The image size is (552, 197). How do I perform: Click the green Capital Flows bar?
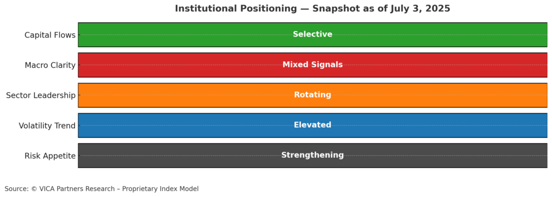313,35
